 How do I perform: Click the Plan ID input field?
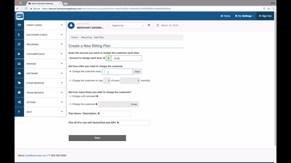[135, 123]
